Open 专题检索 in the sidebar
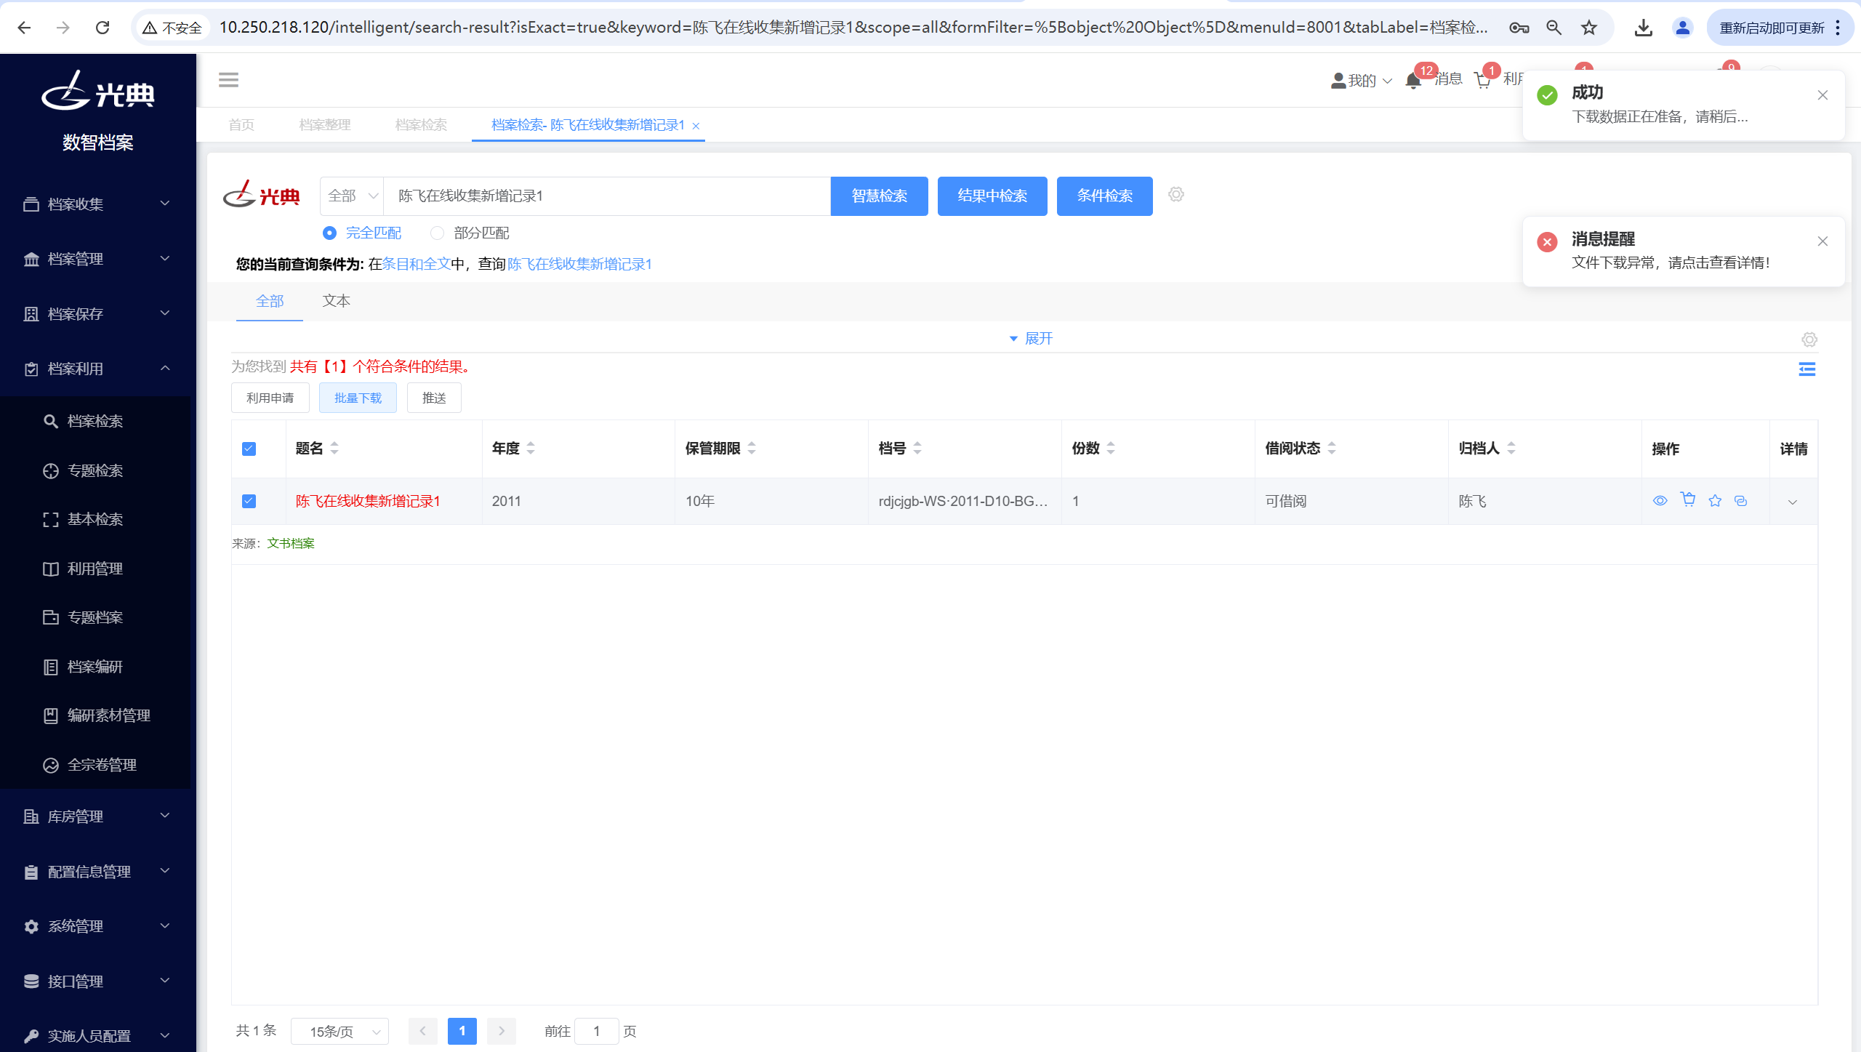The image size is (1861, 1052). 95,470
